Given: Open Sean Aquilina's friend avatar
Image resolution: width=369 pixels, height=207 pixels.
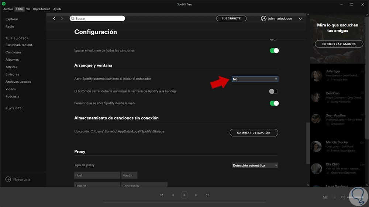Looking at the screenshot, I should (x=316, y=119).
